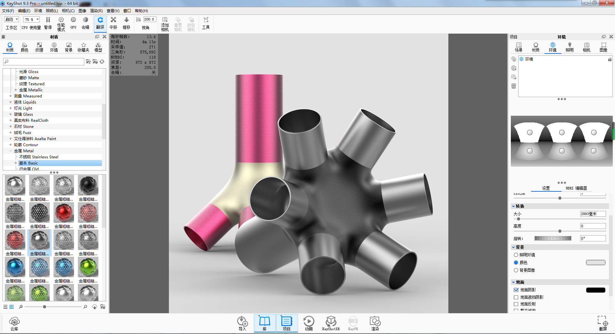Open the workspace (启动) dropdown
Viewport: 615px width, 334px height.
coord(12,20)
